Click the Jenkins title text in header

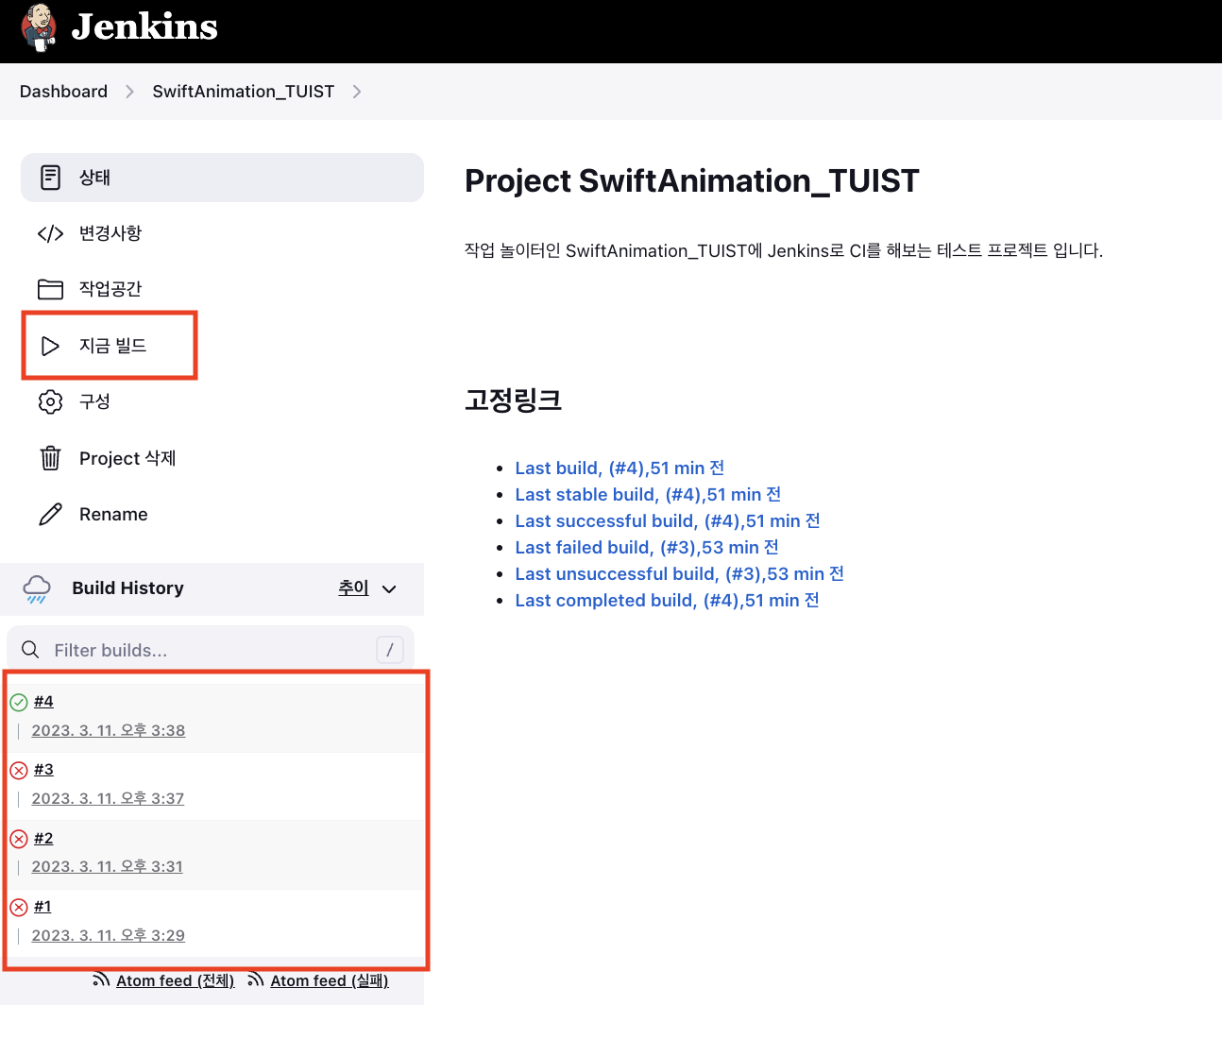pos(144,27)
